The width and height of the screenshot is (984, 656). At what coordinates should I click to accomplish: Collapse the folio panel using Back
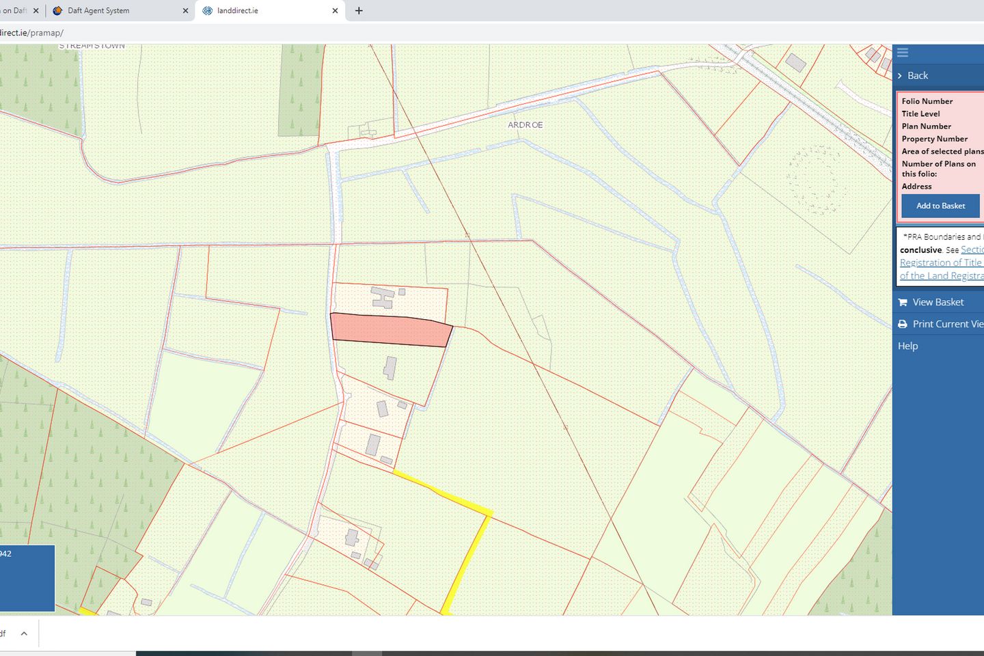918,76
